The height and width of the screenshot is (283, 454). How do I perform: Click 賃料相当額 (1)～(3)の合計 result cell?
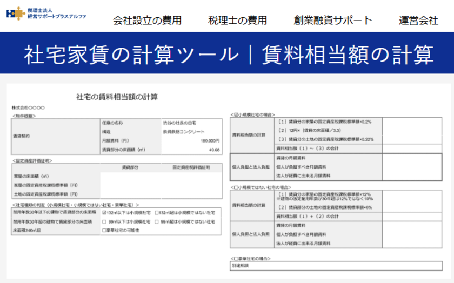(x=412, y=149)
